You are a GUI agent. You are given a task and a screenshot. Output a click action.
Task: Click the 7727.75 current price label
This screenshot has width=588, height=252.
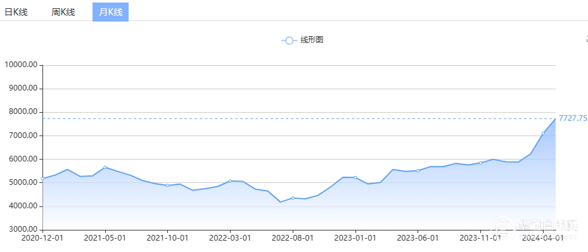click(573, 118)
